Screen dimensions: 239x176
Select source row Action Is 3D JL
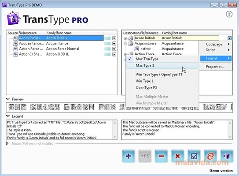pyautogui.click(x=61, y=54)
